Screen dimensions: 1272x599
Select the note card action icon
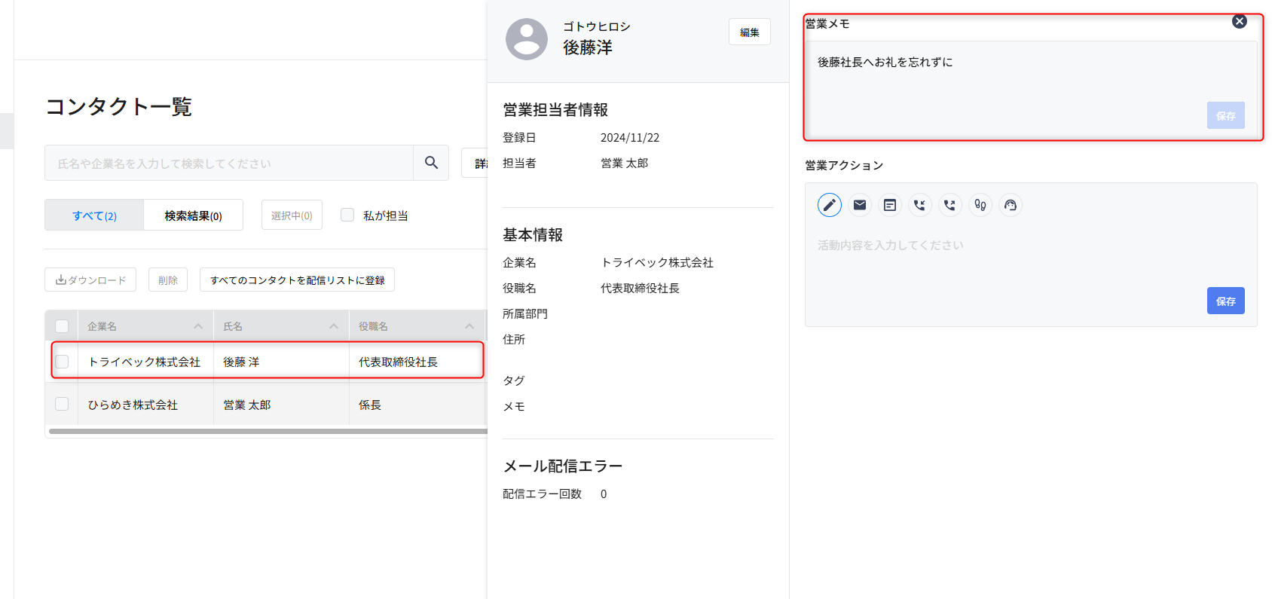pyautogui.click(x=890, y=205)
